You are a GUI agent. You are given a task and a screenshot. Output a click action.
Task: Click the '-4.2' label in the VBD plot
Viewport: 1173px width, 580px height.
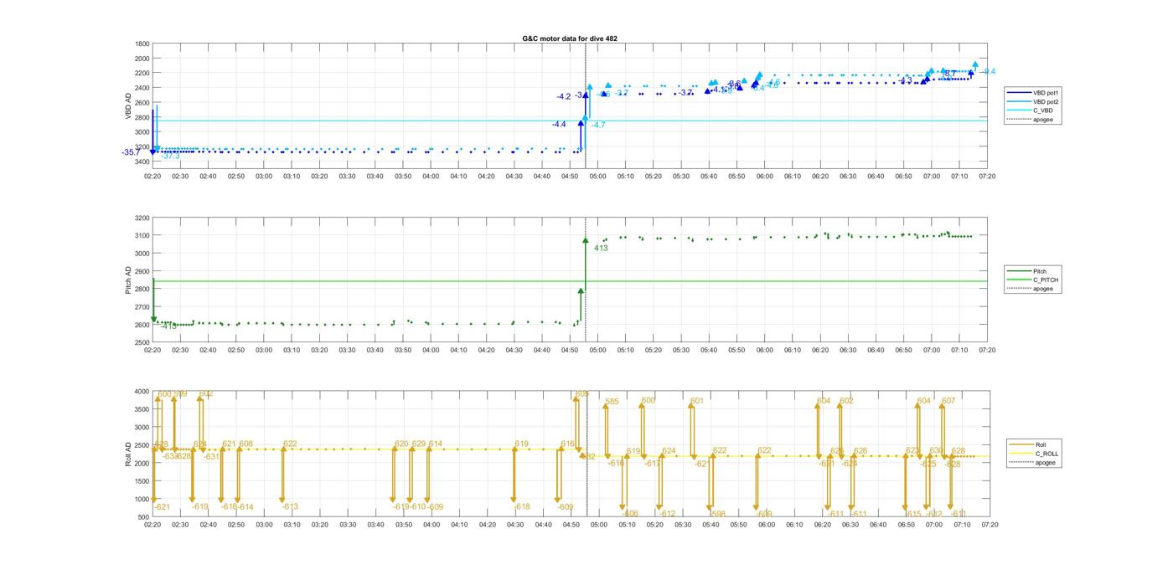click(x=564, y=97)
